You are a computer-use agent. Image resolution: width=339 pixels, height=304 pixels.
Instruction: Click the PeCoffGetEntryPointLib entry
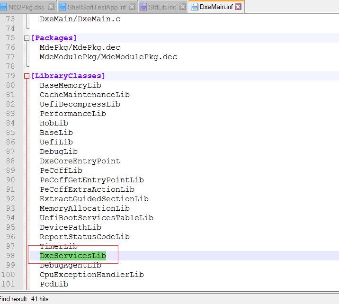(92, 180)
